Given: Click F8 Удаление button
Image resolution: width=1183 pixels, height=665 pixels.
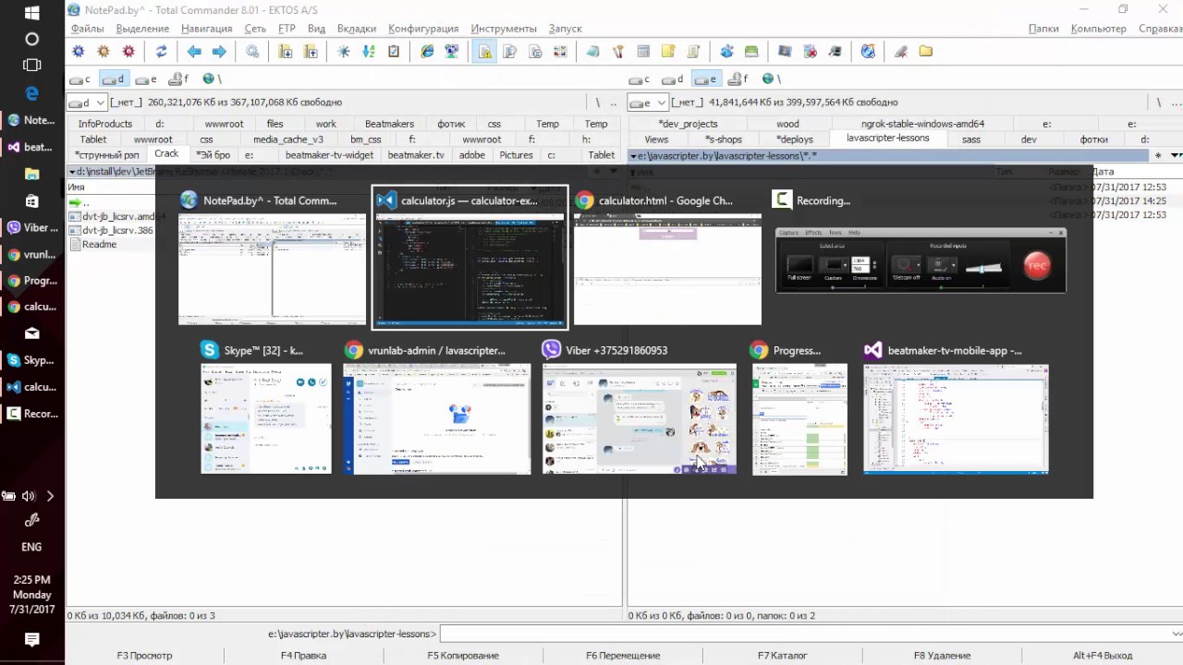Looking at the screenshot, I should tap(942, 656).
